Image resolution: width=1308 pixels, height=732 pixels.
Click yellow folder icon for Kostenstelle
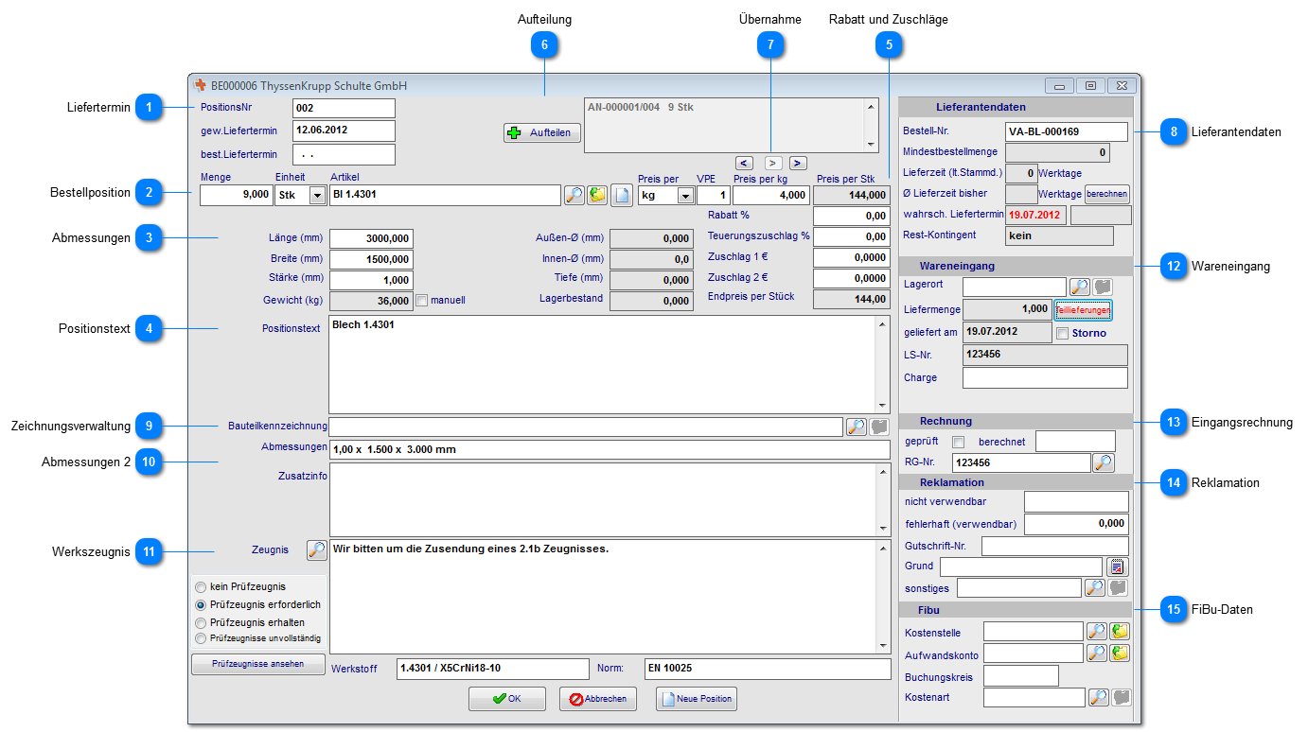click(1120, 631)
